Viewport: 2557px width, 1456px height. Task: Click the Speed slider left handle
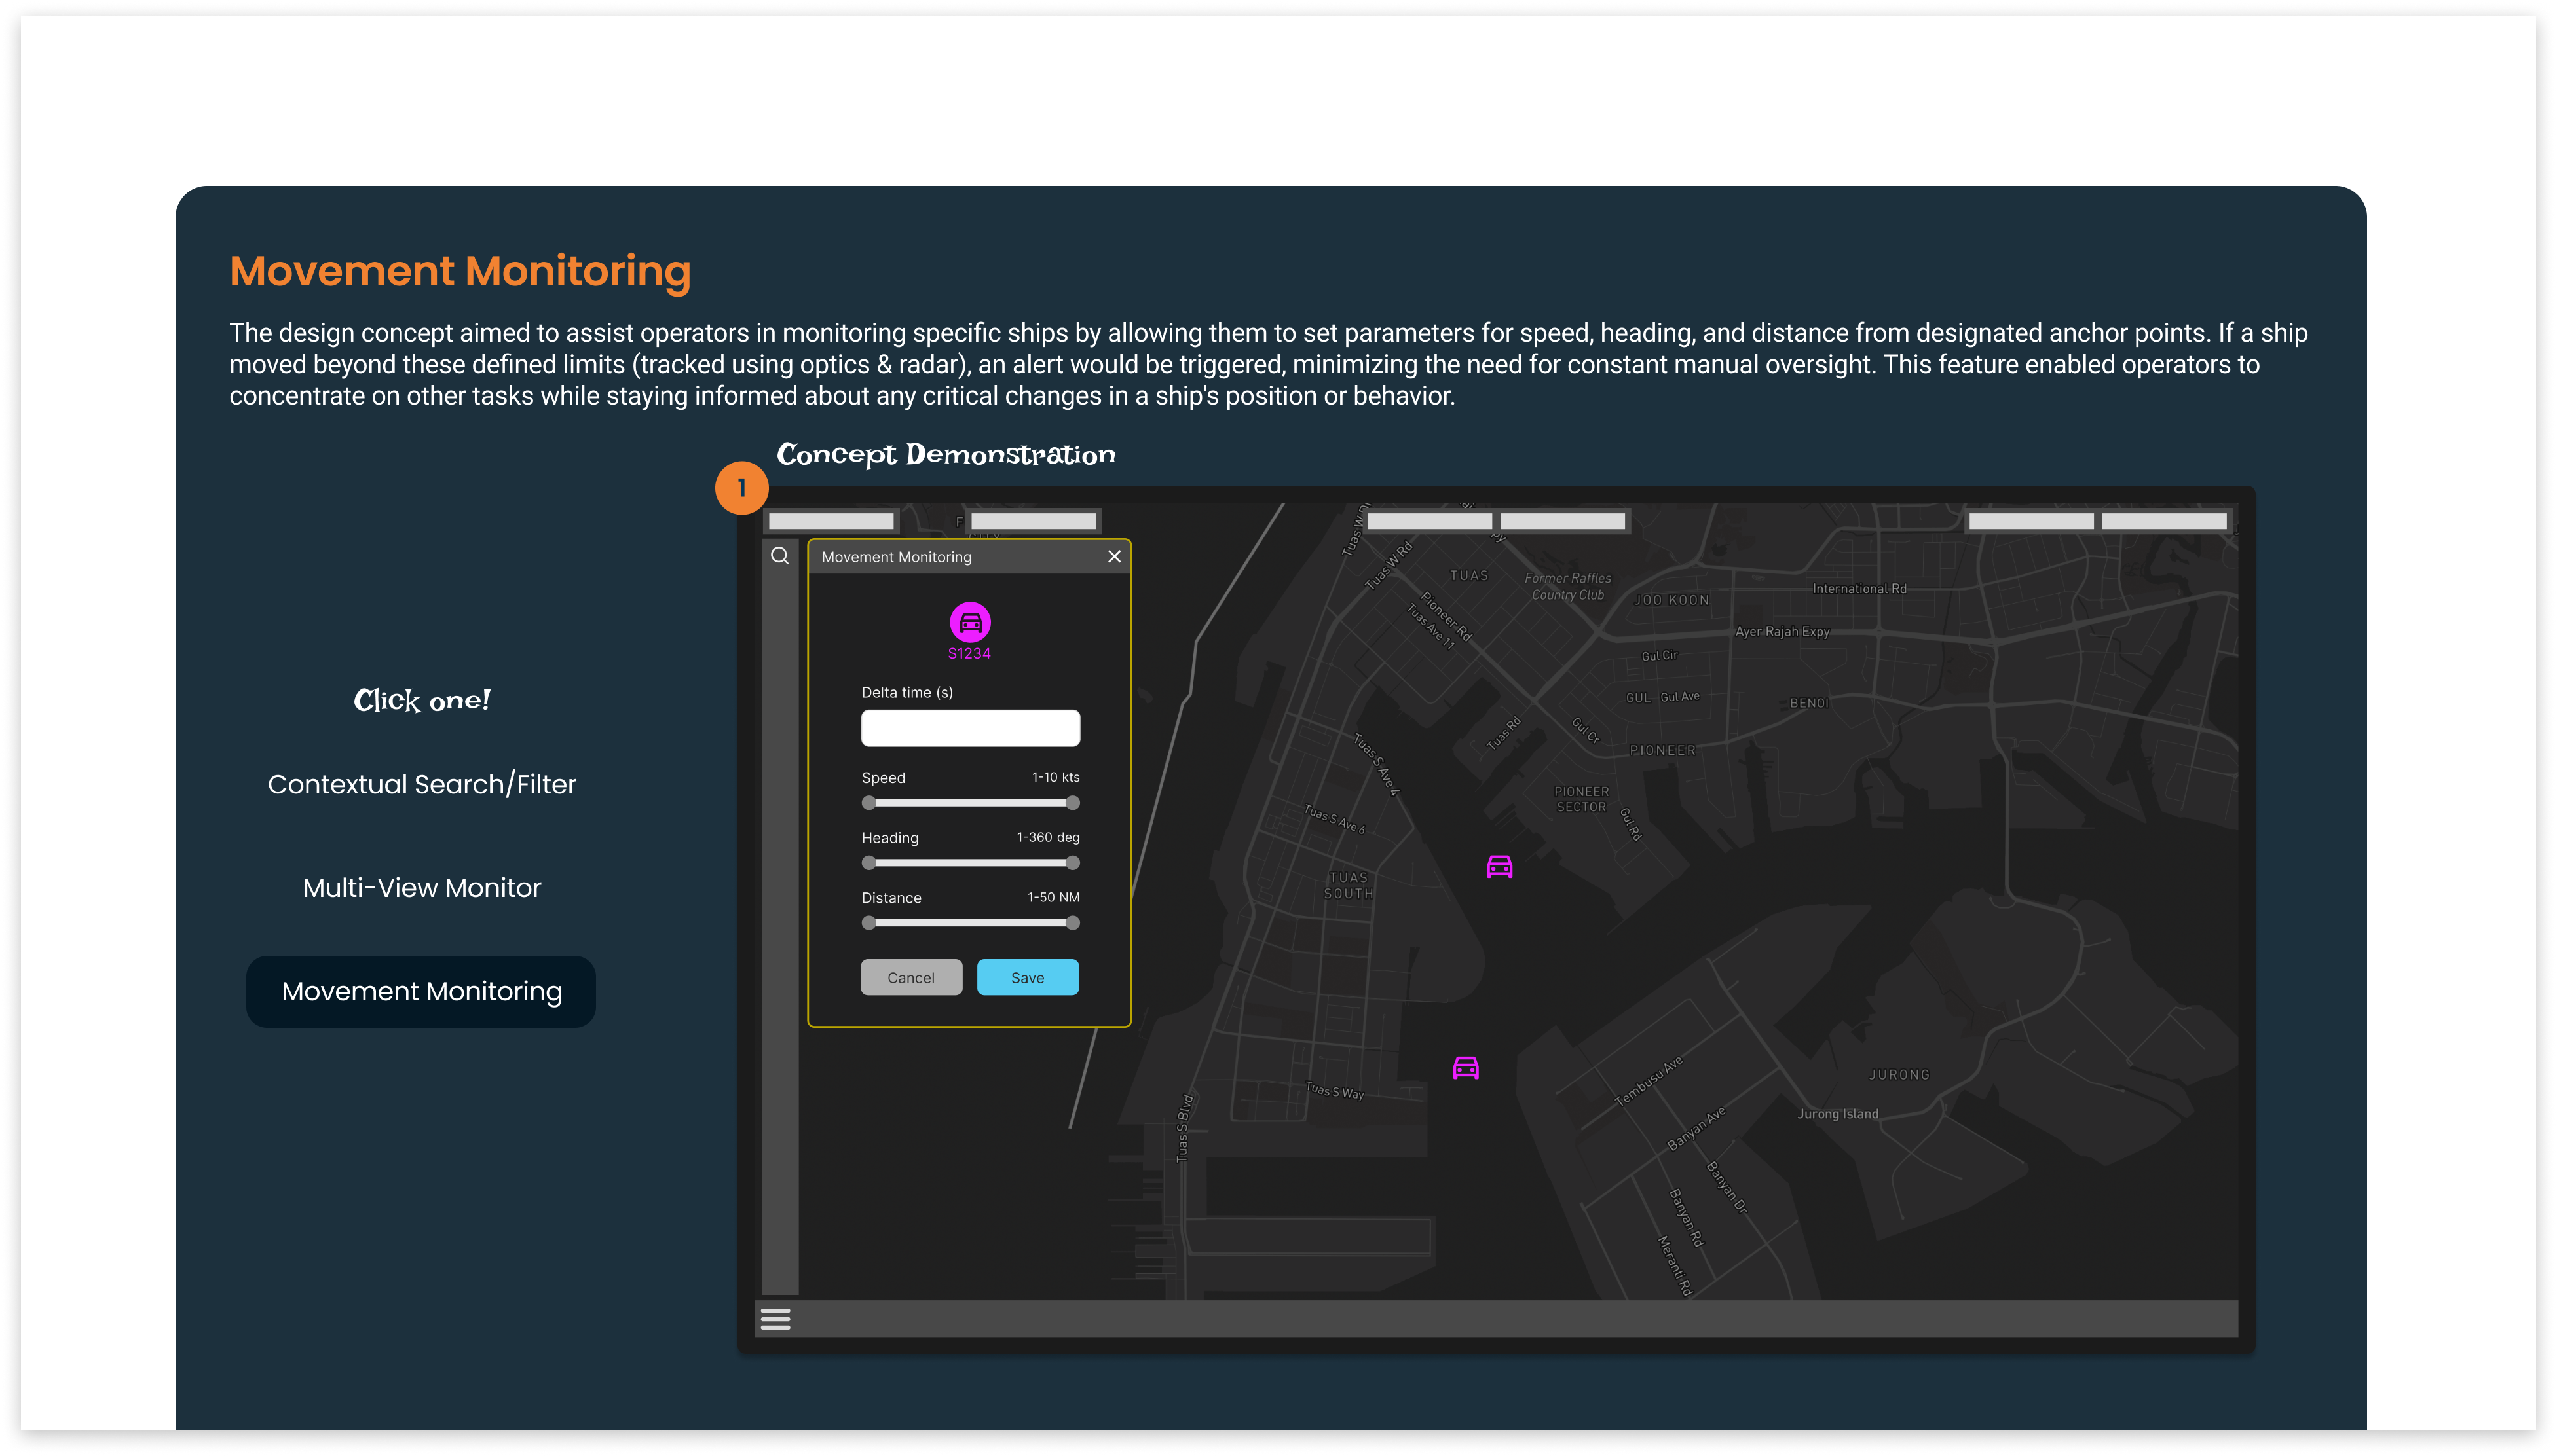[868, 803]
